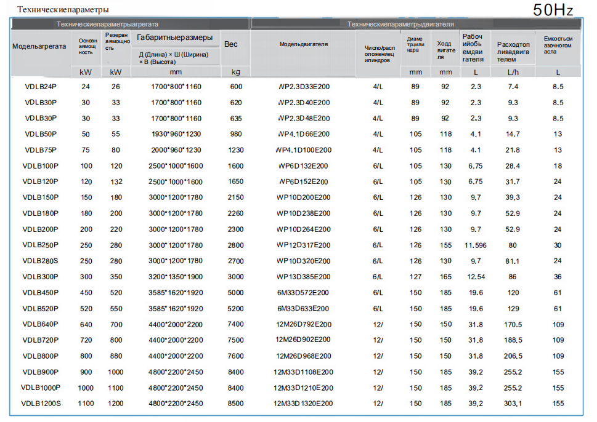The height and width of the screenshot is (422, 597).
Task: Click model cell "VDLB300P"
Action: click(x=41, y=277)
